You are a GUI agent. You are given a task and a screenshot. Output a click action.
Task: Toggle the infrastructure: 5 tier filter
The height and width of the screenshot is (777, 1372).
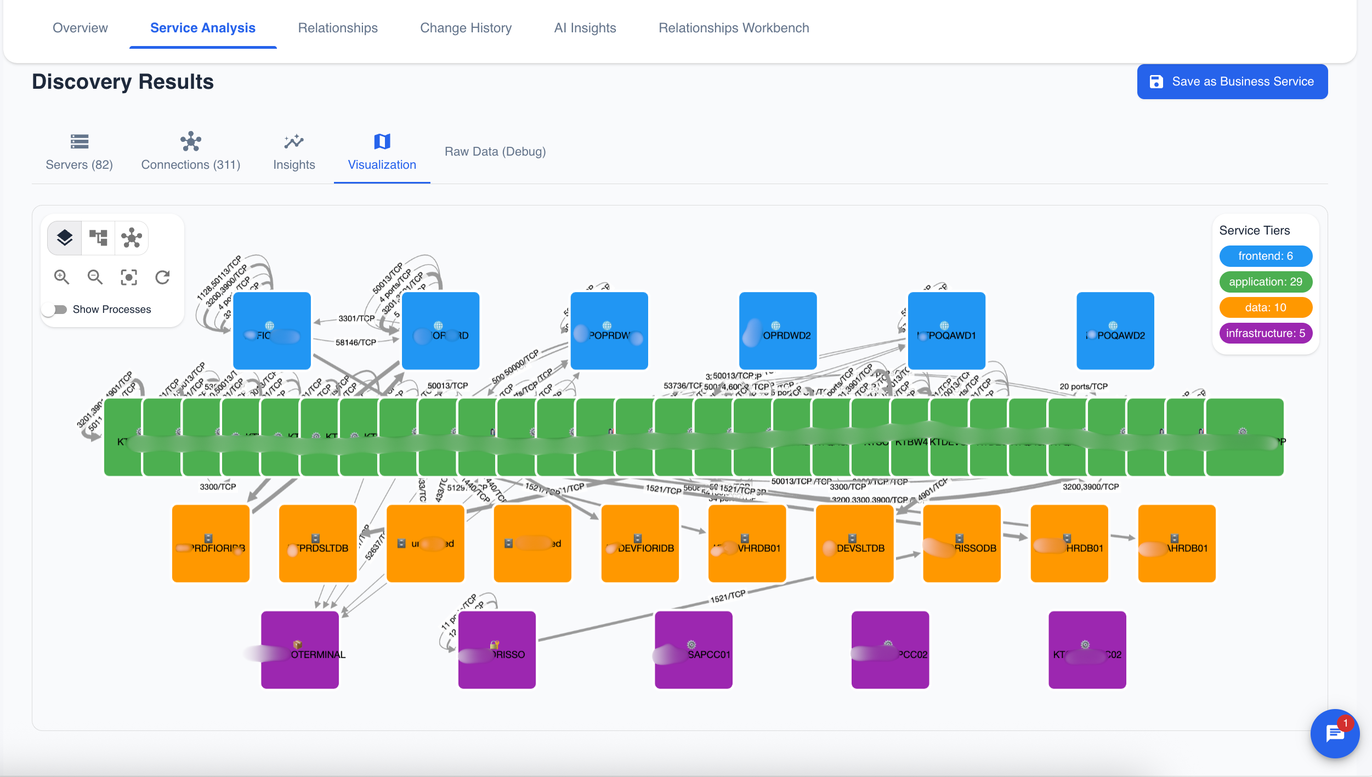tap(1266, 333)
